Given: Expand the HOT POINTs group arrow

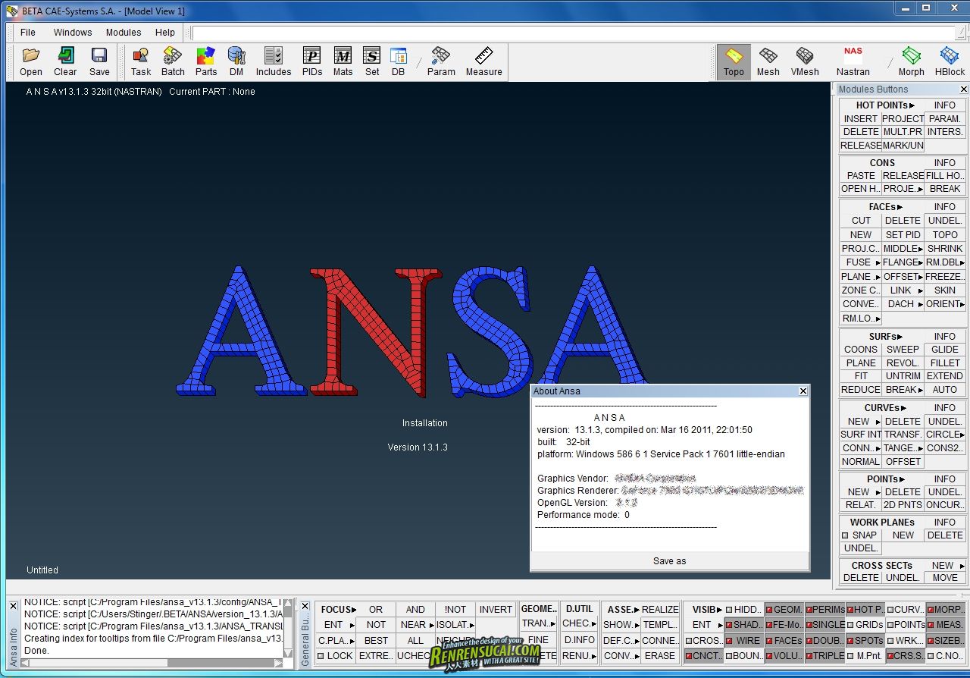Looking at the screenshot, I should (912, 106).
